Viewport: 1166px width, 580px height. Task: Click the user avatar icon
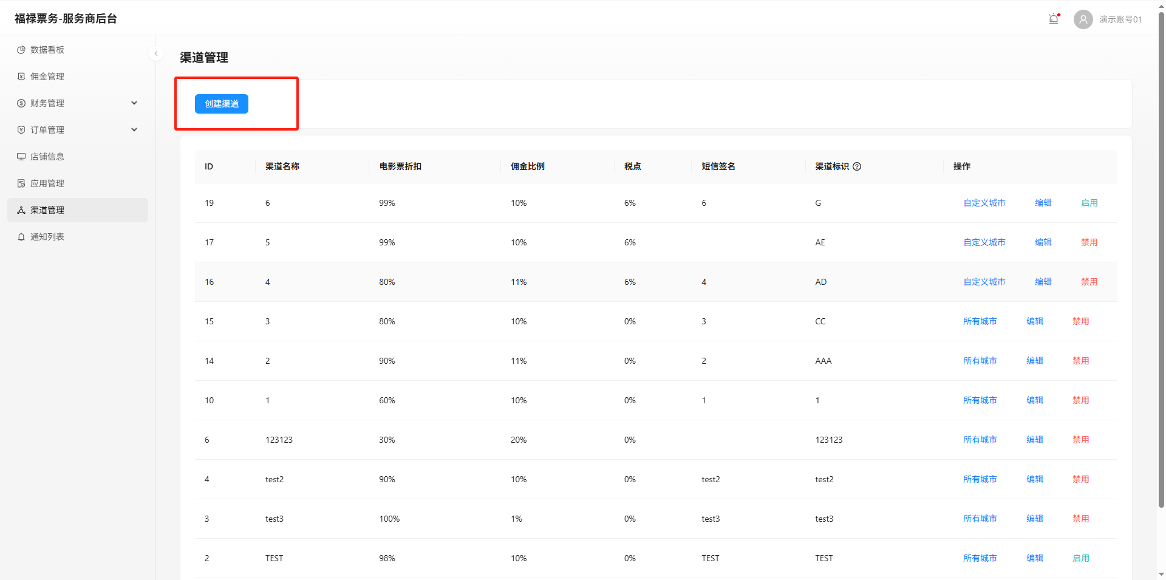coord(1083,19)
